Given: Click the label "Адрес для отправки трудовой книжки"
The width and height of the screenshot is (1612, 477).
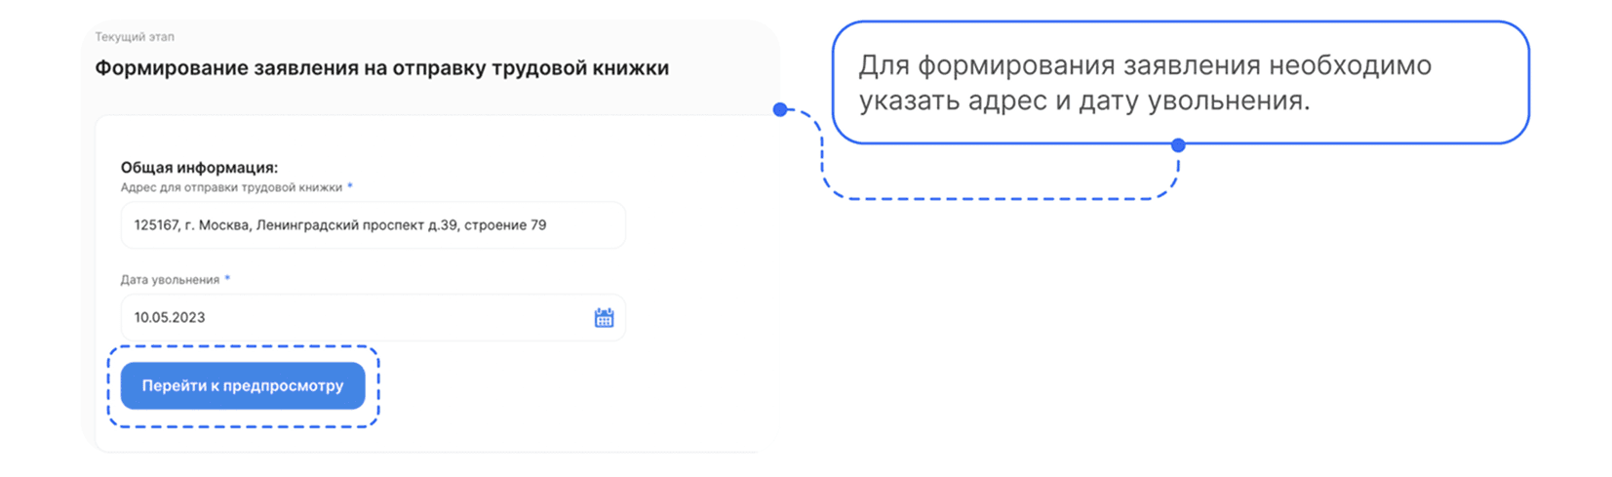Looking at the screenshot, I should click(231, 187).
